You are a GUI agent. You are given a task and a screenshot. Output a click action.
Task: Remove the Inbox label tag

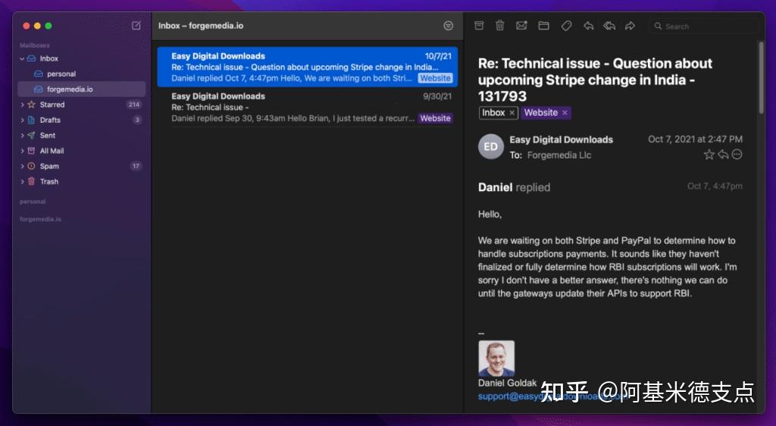[512, 113]
